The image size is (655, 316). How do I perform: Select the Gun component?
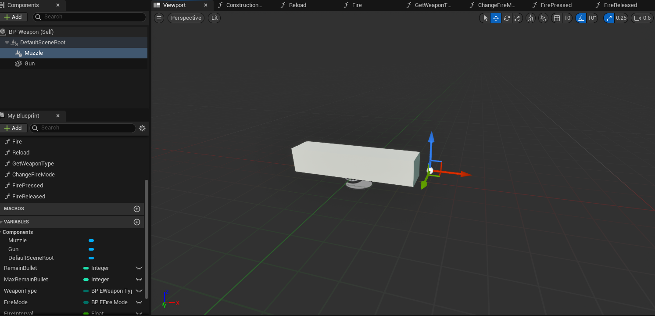click(x=74, y=64)
